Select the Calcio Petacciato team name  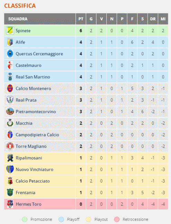click(33, 181)
